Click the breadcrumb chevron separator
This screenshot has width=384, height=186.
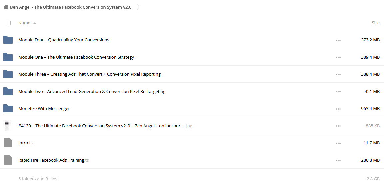[x=138, y=7]
